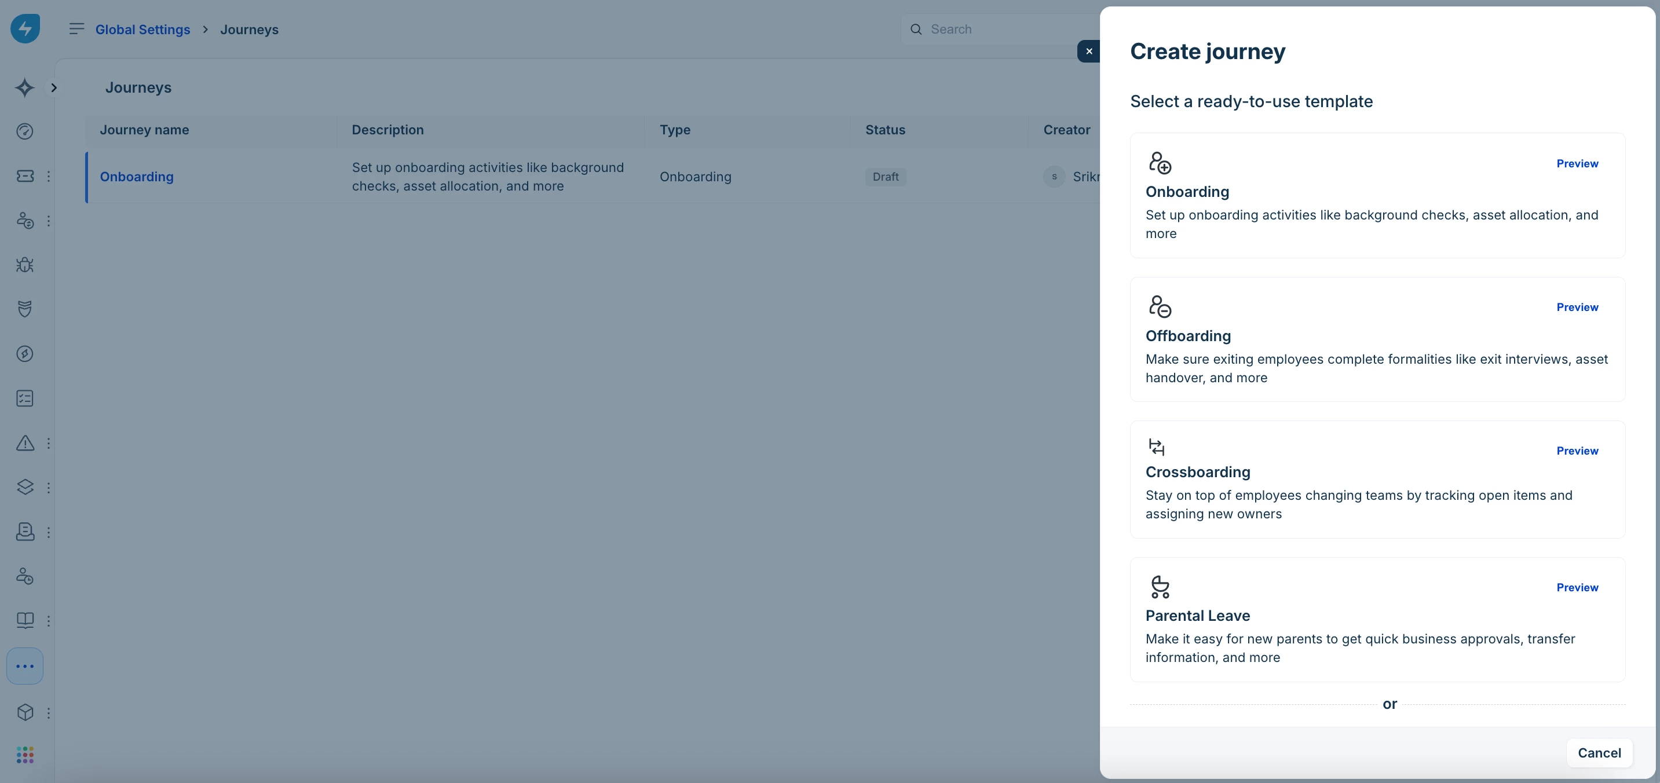This screenshot has width=1660, height=783.
Task: Toggle the hamburger navigation menu
Action: click(76, 29)
